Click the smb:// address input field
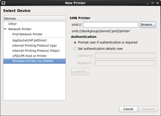Image resolution: width=161 pixels, height=116 pixels. point(110,25)
